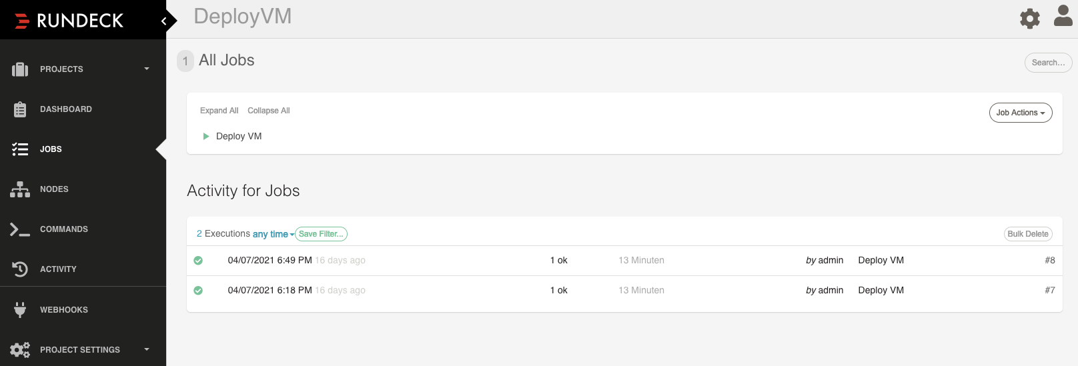Open the Job Actions dropdown
The width and height of the screenshot is (1078, 366).
coord(1021,113)
